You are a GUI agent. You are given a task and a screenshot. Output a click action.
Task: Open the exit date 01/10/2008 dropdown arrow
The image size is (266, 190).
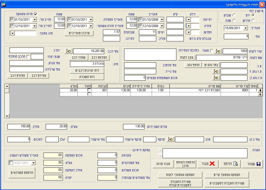pos(162,20)
